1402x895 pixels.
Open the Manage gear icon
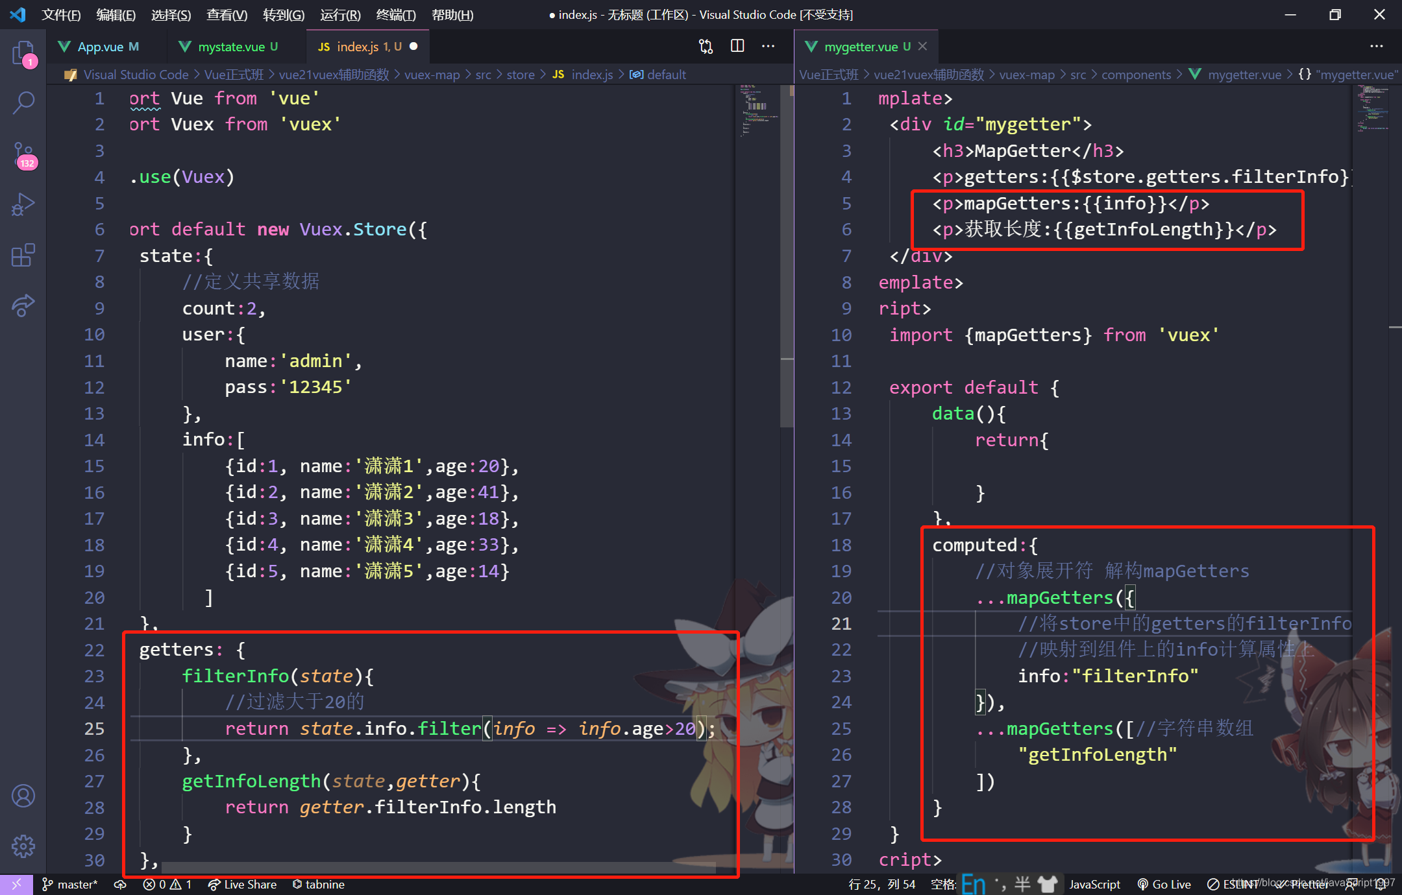pos(23,846)
